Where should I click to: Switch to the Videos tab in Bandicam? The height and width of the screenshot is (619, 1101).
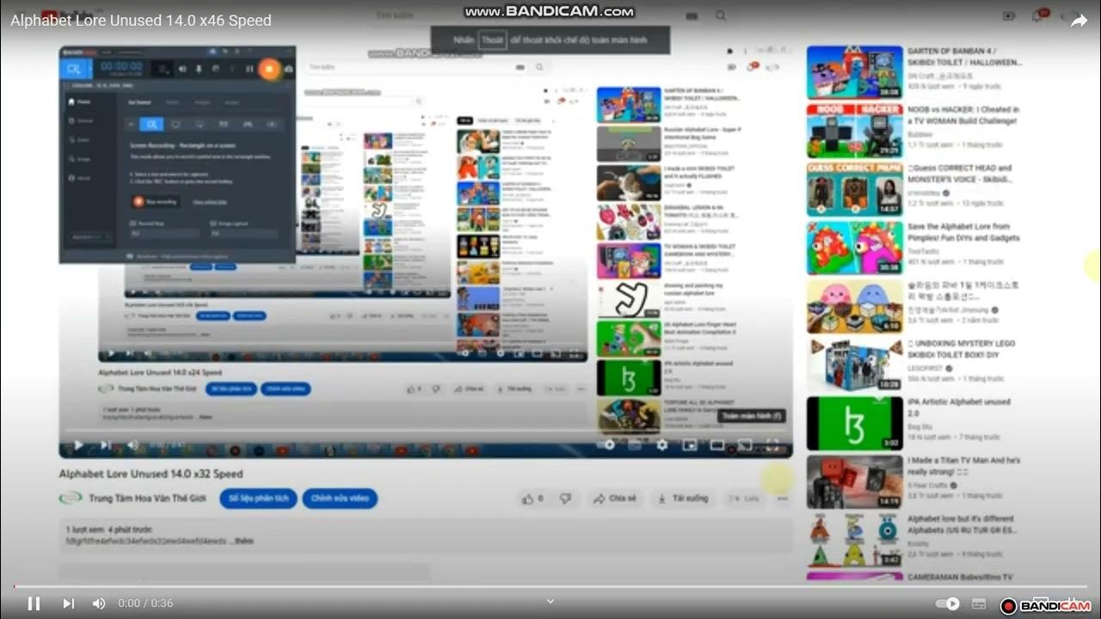173,101
